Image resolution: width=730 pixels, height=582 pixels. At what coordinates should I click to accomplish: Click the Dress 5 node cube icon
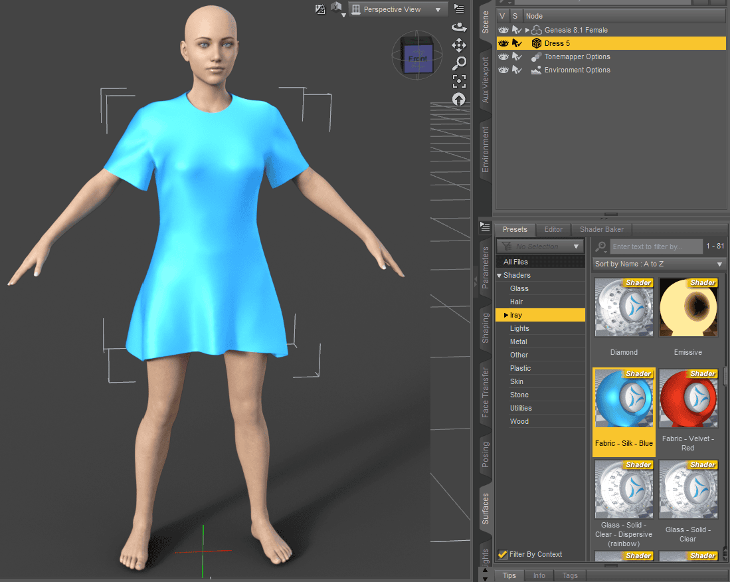537,43
